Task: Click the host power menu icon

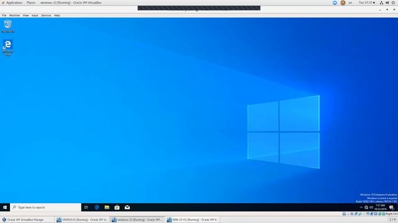Action: point(394,2)
